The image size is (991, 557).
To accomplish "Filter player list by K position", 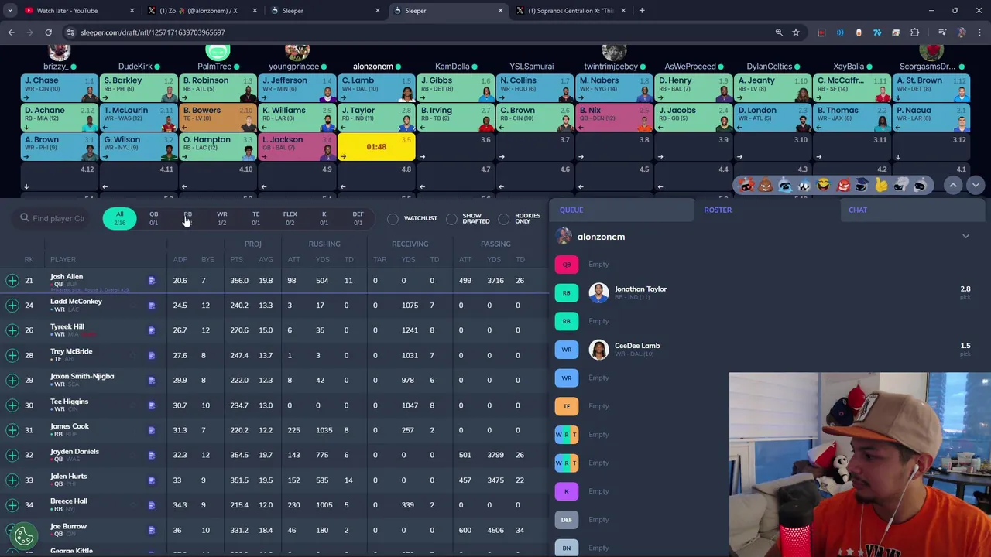I will (x=324, y=218).
